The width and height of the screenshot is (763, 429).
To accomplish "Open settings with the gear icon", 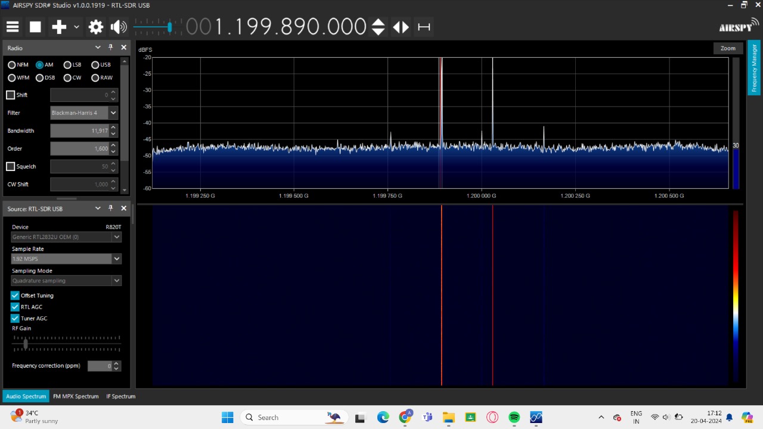I will [x=96, y=27].
